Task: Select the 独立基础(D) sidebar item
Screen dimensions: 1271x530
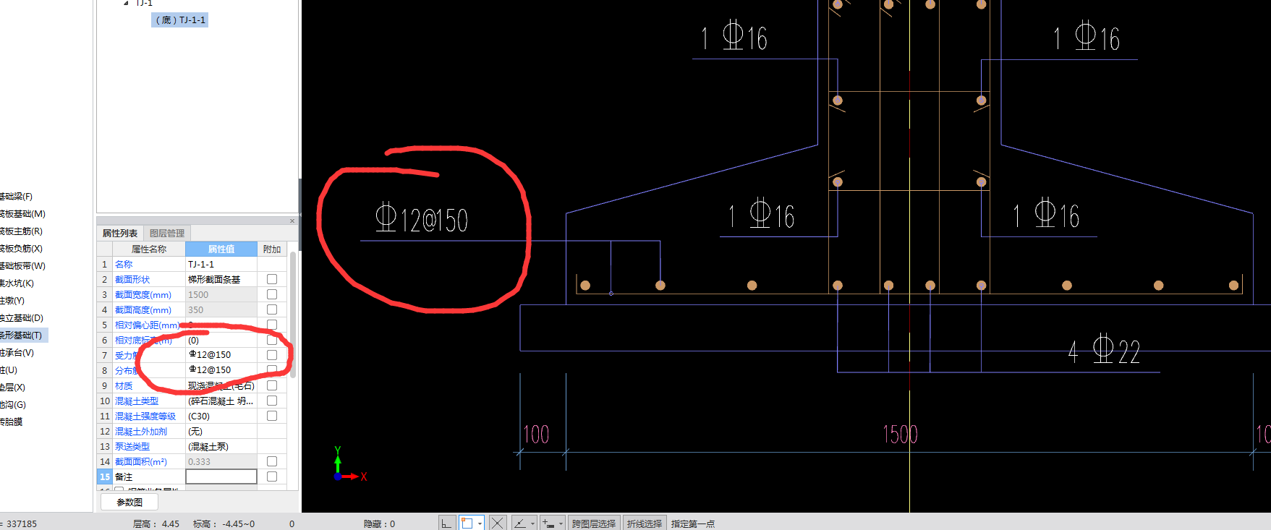Action: click(x=22, y=318)
